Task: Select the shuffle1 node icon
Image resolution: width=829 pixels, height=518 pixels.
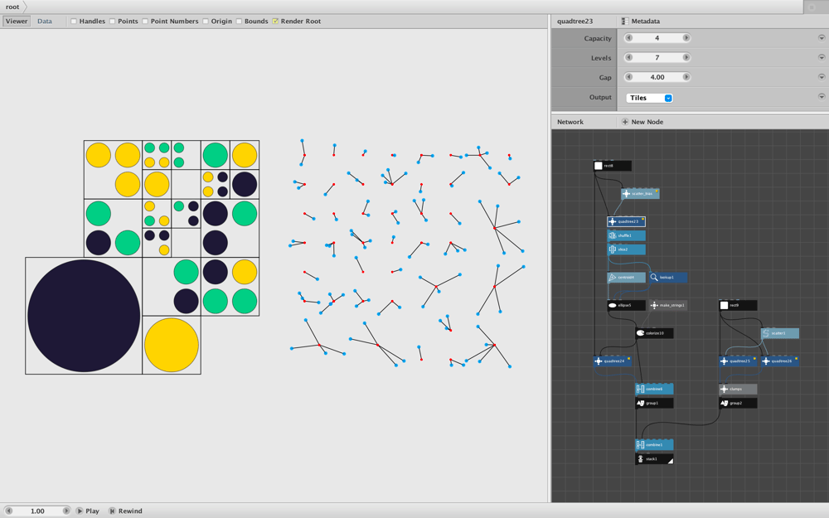Action: point(613,235)
